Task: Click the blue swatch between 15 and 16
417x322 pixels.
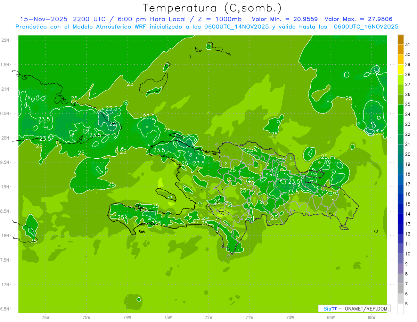Action: 401,199
